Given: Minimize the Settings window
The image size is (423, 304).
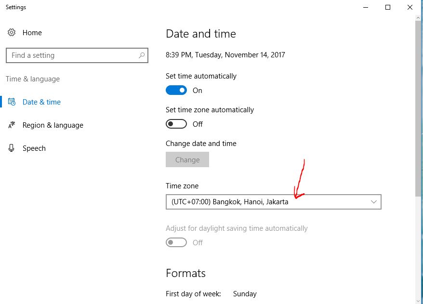Looking at the screenshot, I should 365,7.
